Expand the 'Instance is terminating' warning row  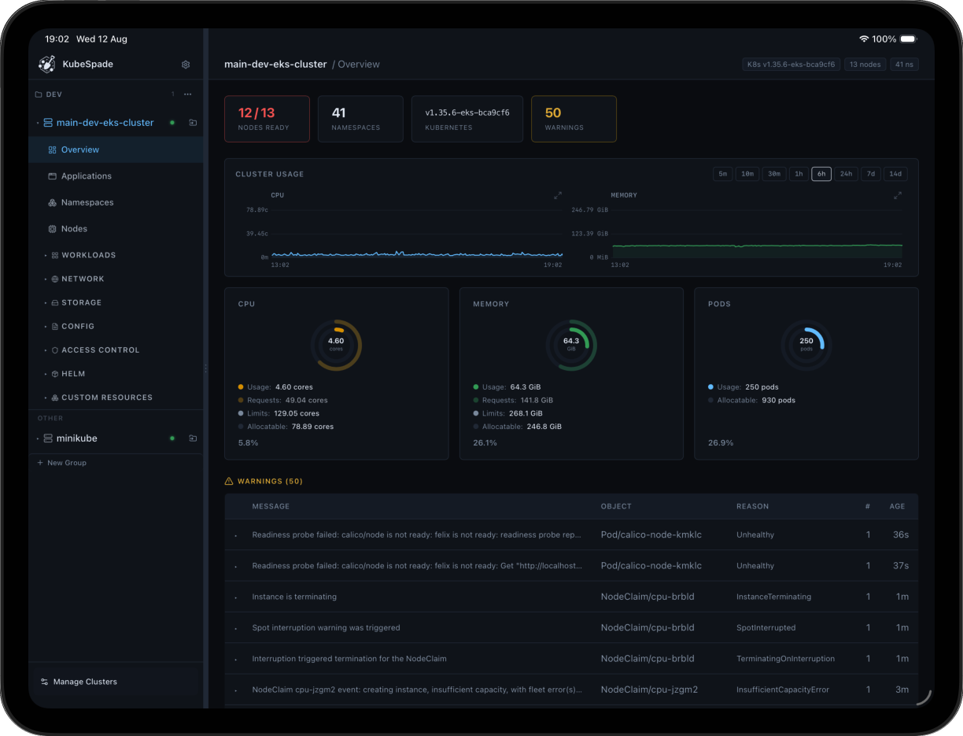pos(235,597)
